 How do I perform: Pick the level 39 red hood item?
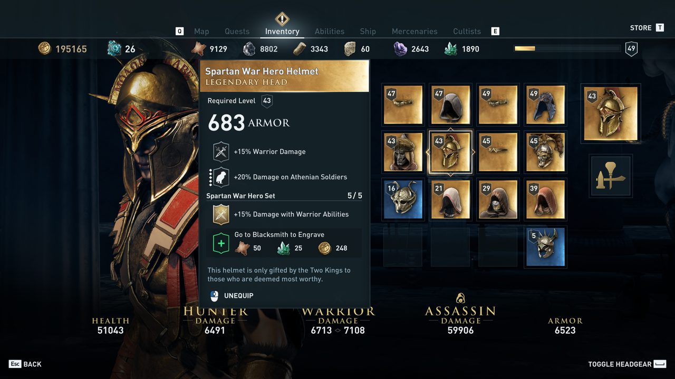tap(545, 200)
